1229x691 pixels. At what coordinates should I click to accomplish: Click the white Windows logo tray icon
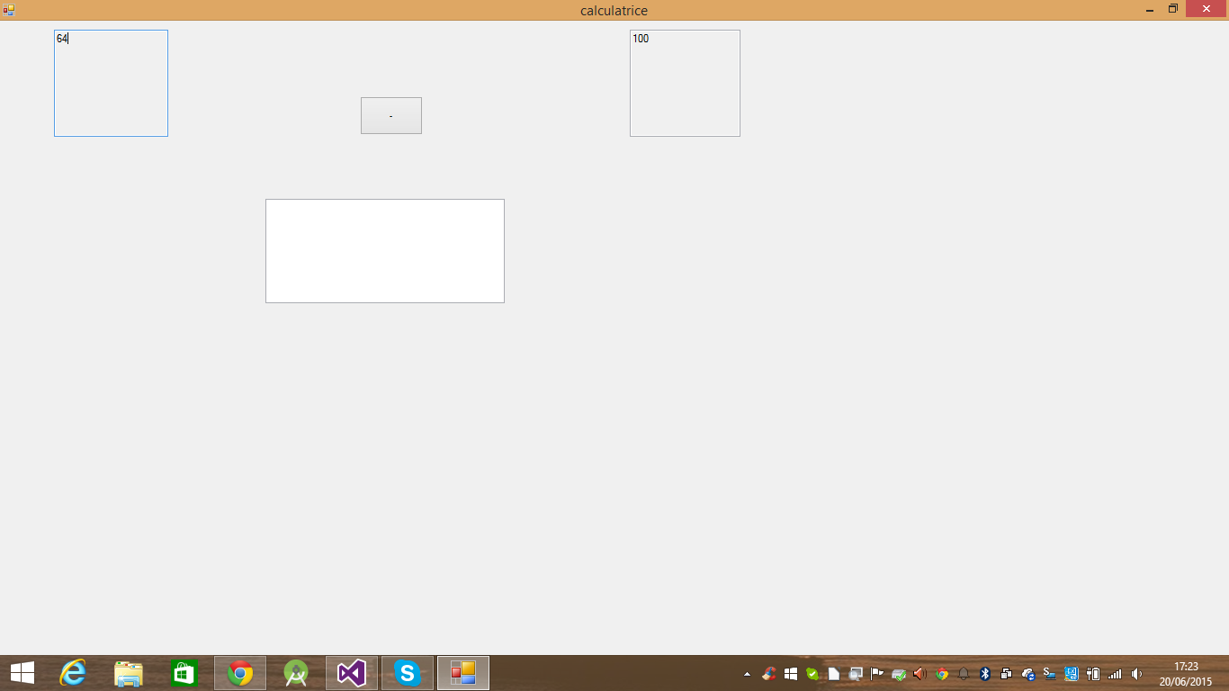[791, 674]
